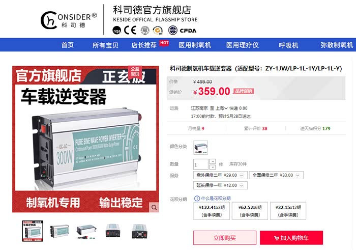
Task: Click the CFDA certification logo
Action: pos(182,31)
